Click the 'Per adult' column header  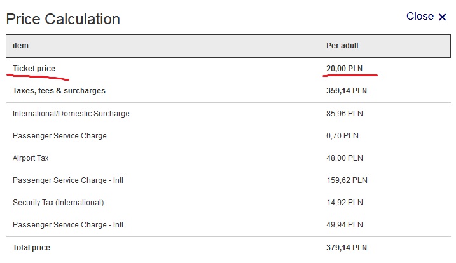[x=342, y=46]
